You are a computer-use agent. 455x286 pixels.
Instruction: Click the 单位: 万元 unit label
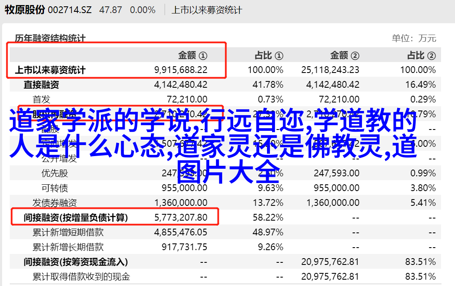[x=414, y=38]
